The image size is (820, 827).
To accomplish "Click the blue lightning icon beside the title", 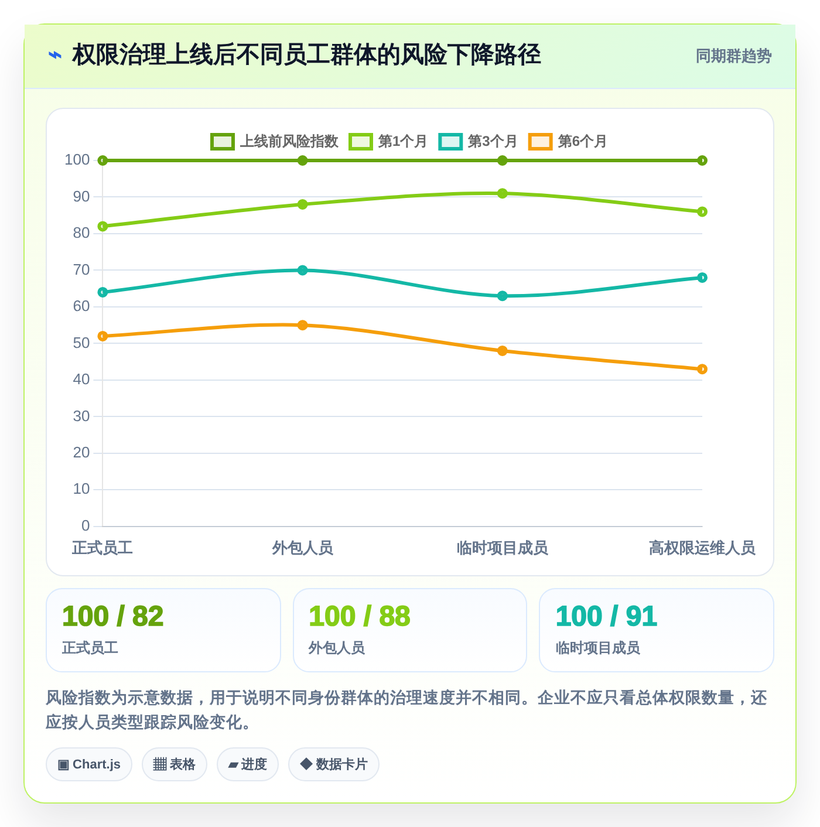I will pyautogui.click(x=55, y=56).
